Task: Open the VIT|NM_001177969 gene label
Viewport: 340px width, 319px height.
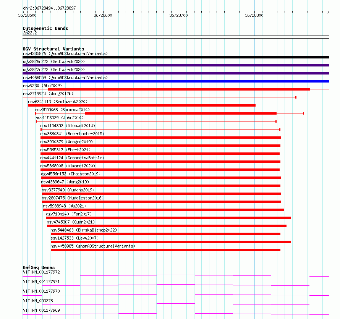Action: point(41,310)
